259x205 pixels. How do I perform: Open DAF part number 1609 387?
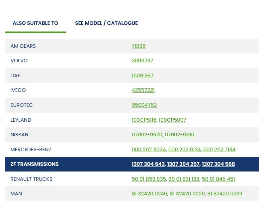click(142, 76)
